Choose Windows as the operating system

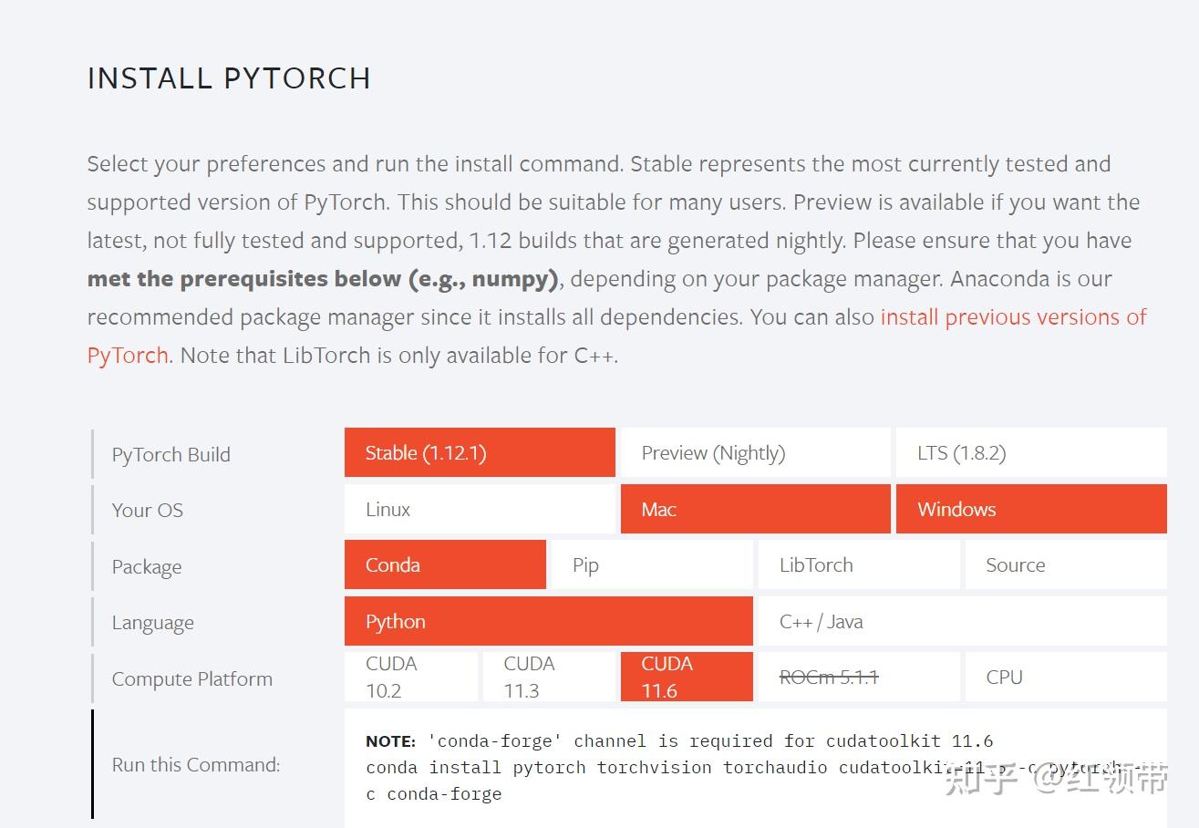[1030, 508]
